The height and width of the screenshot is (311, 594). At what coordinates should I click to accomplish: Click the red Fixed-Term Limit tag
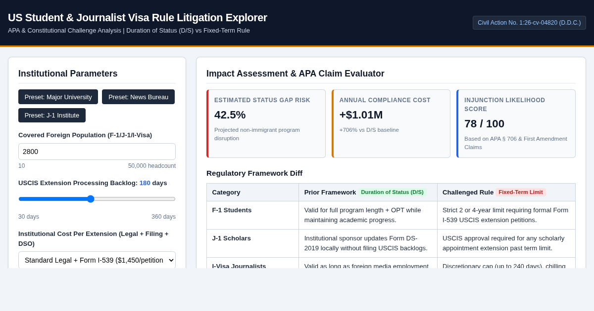[x=520, y=192]
